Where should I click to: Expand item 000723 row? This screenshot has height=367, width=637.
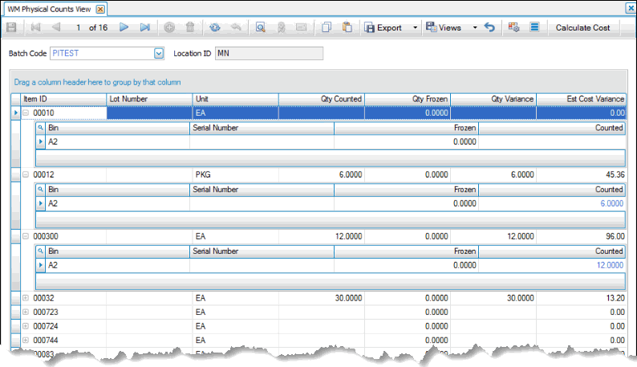click(x=26, y=312)
